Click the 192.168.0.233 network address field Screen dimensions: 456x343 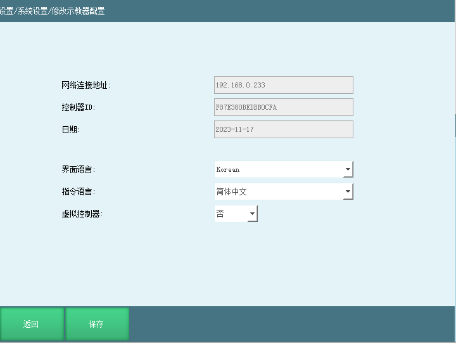coord(283,85)
